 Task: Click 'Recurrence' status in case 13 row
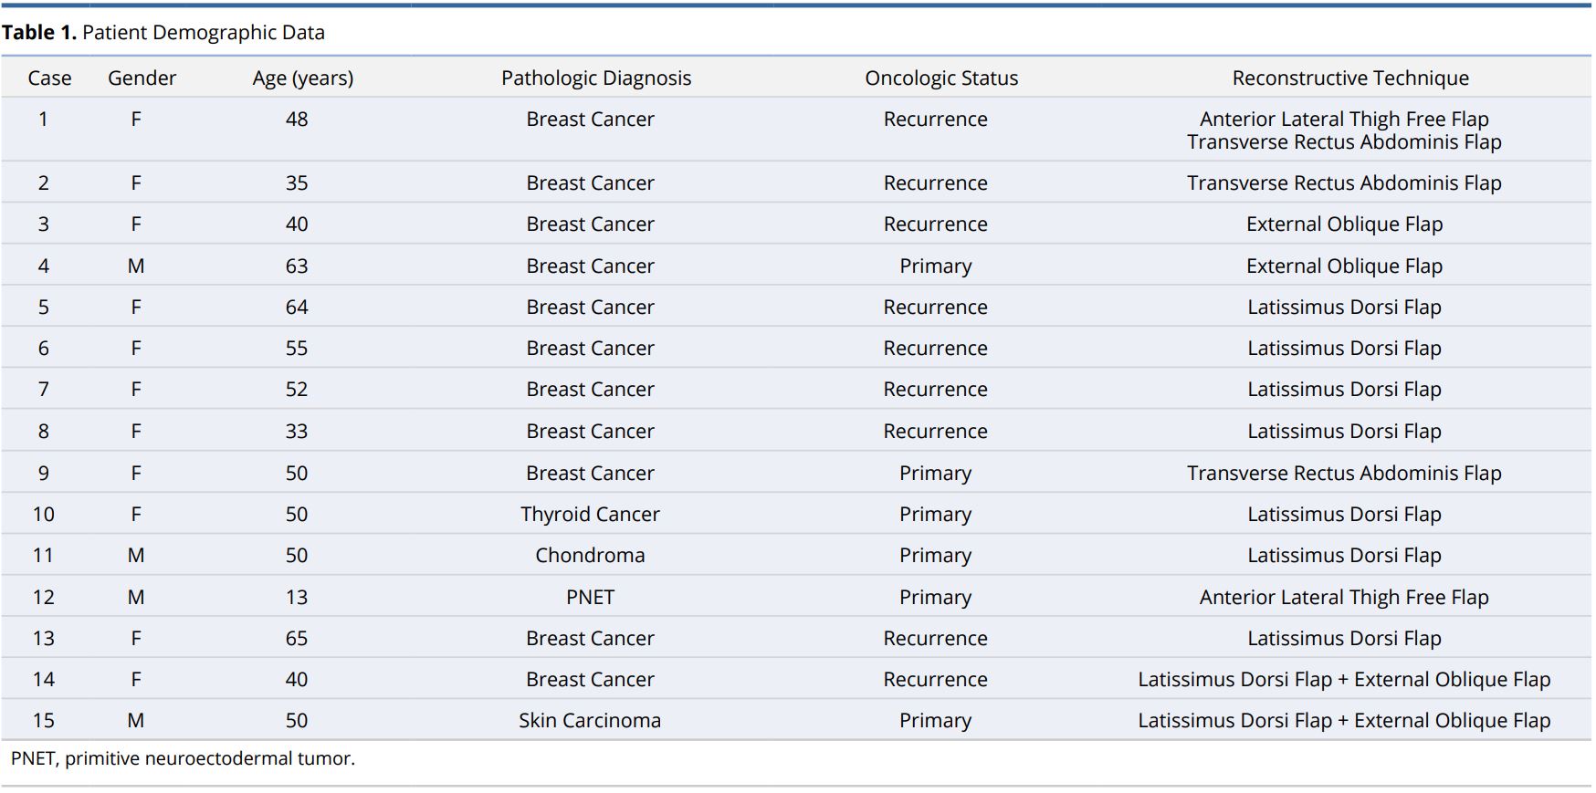click(935, 639)
